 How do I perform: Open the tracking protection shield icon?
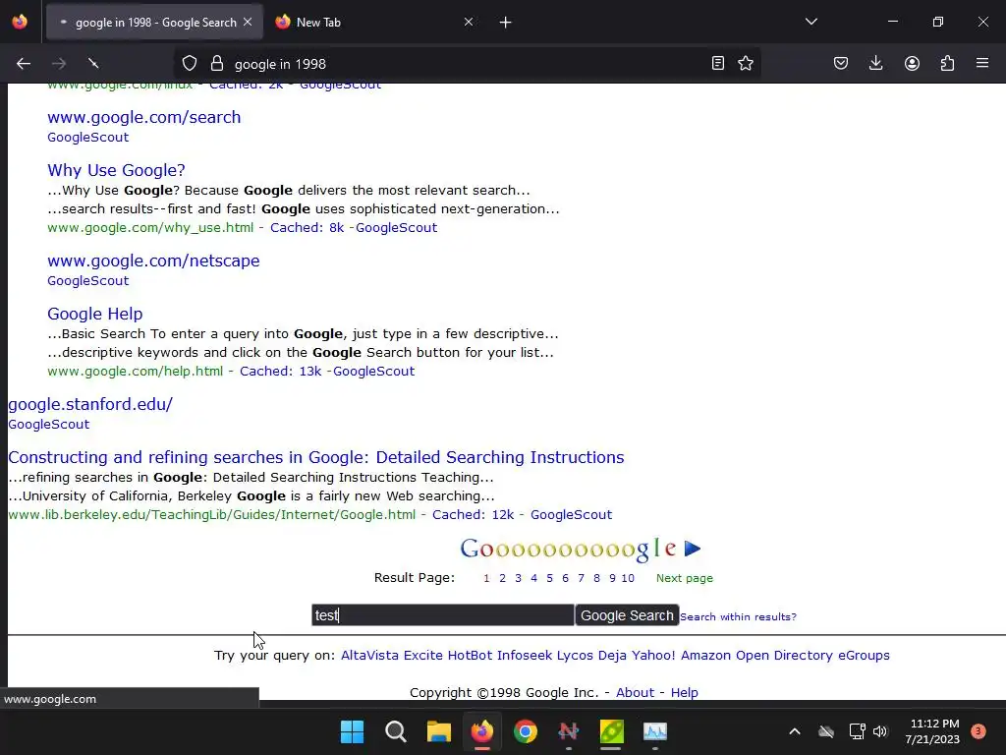click(x=190, y=64)
